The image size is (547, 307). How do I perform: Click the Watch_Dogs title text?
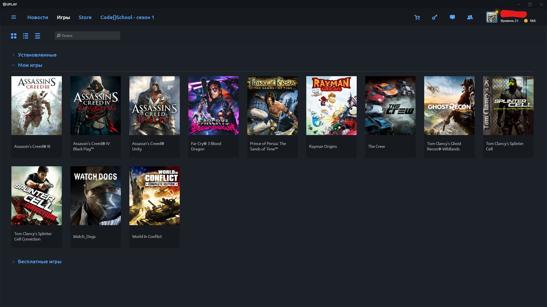pos(84,237)
